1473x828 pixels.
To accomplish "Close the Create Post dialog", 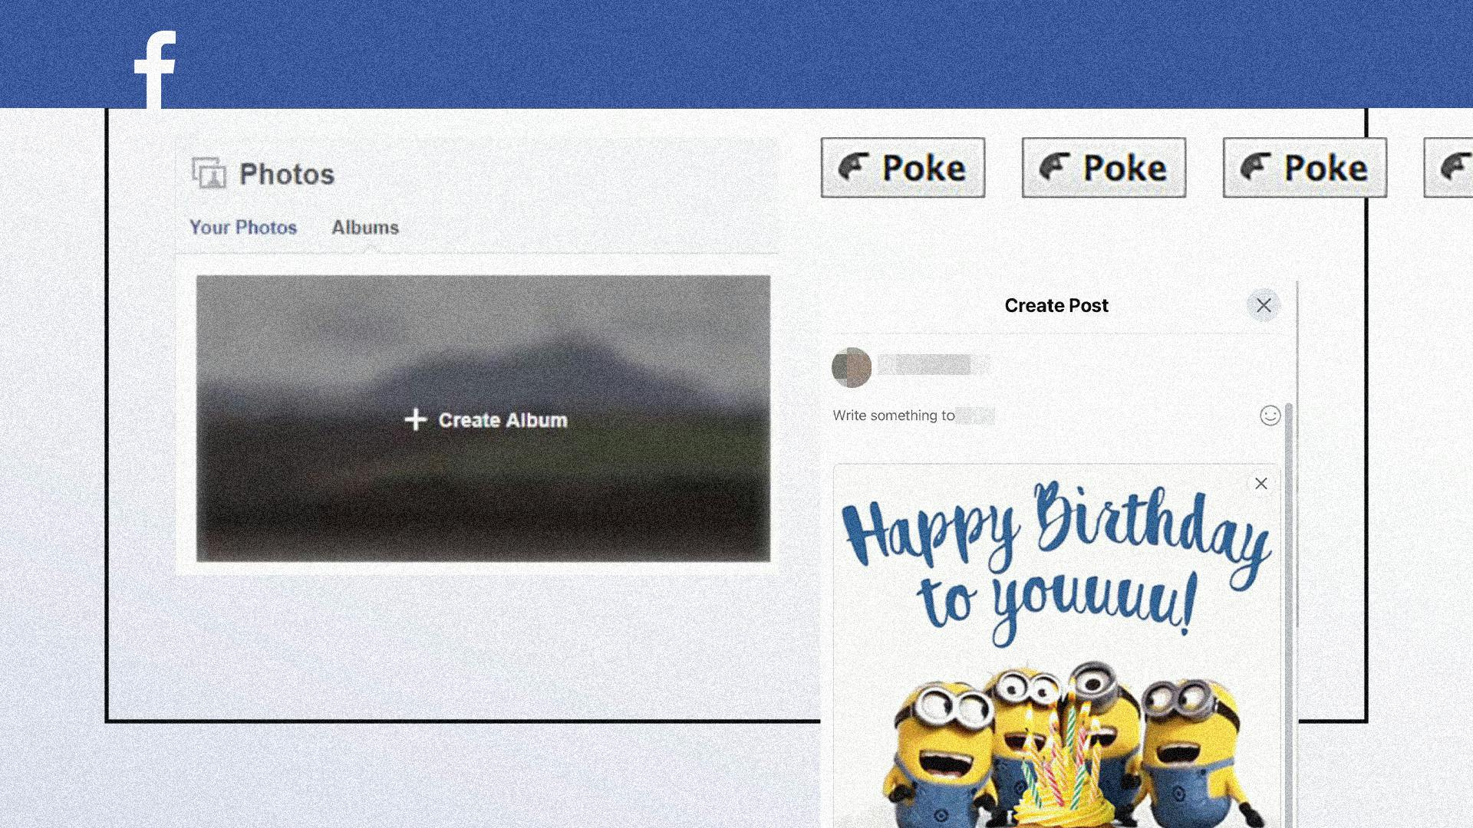I will pyautogui.click(x=1263, y=305).
